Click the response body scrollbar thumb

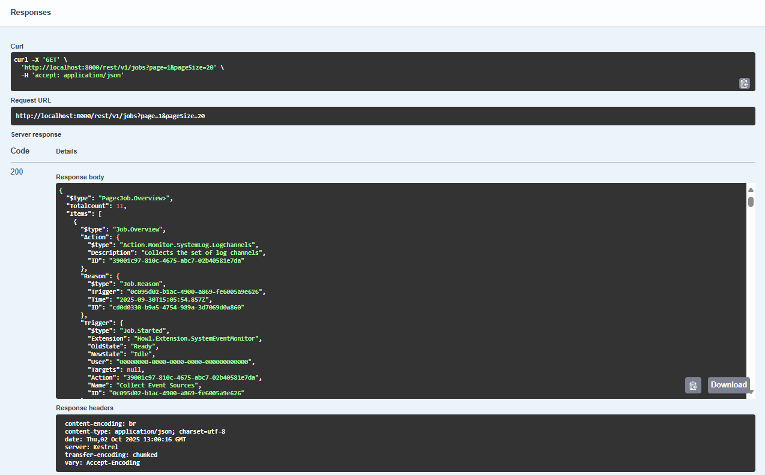[751, 202]
